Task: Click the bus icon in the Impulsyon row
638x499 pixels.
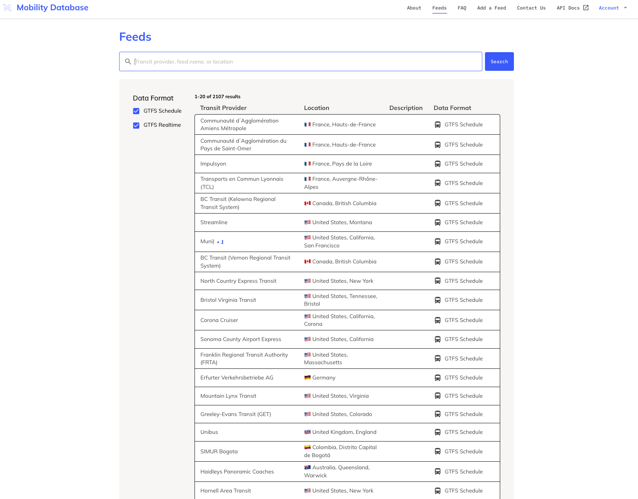Action: [x=438, y=164]
